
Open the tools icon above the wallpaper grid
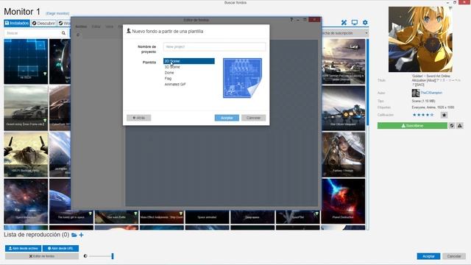pyautogui.click(x=344, y=23)
